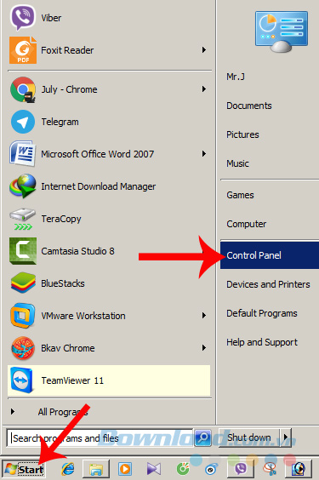Expand Word 2007 recent documents arrow
The width and height of the screenshot is (319, 480).
click(x=204, y=154)
